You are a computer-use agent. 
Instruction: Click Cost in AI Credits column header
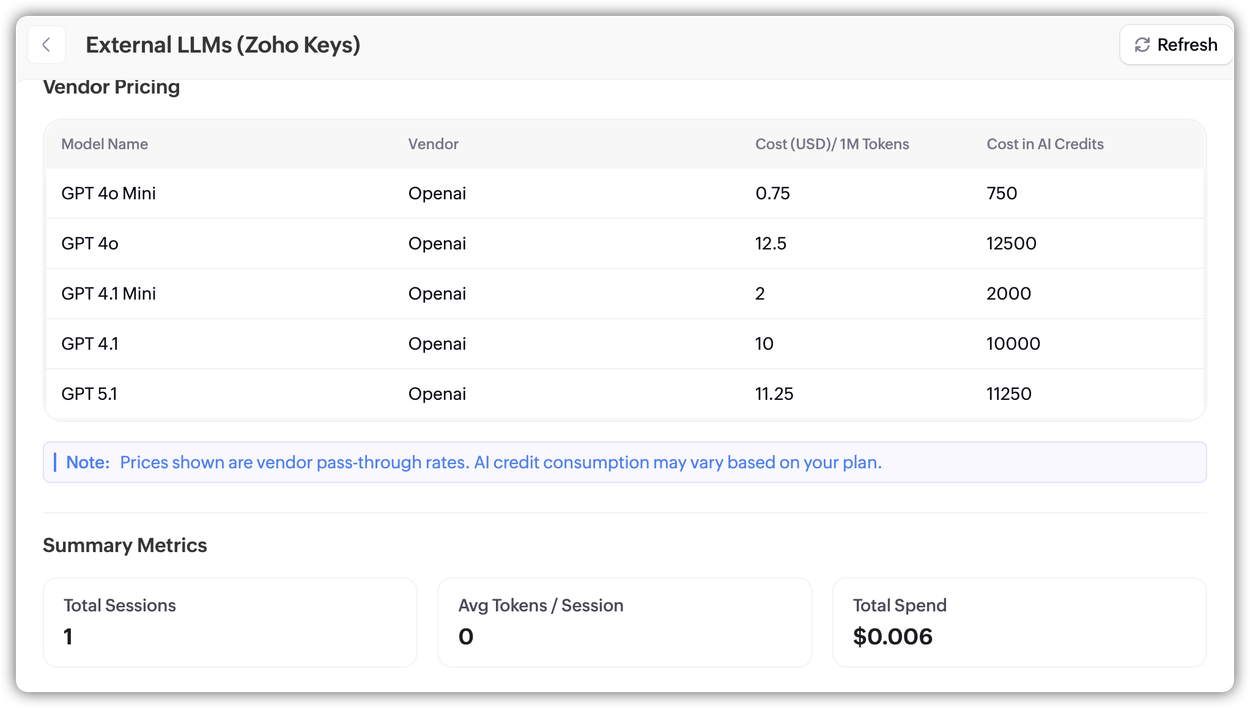coord(1045,144)
